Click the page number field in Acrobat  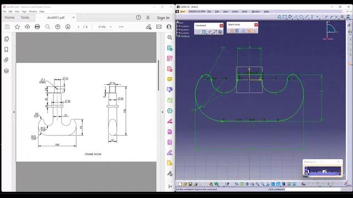78,27
